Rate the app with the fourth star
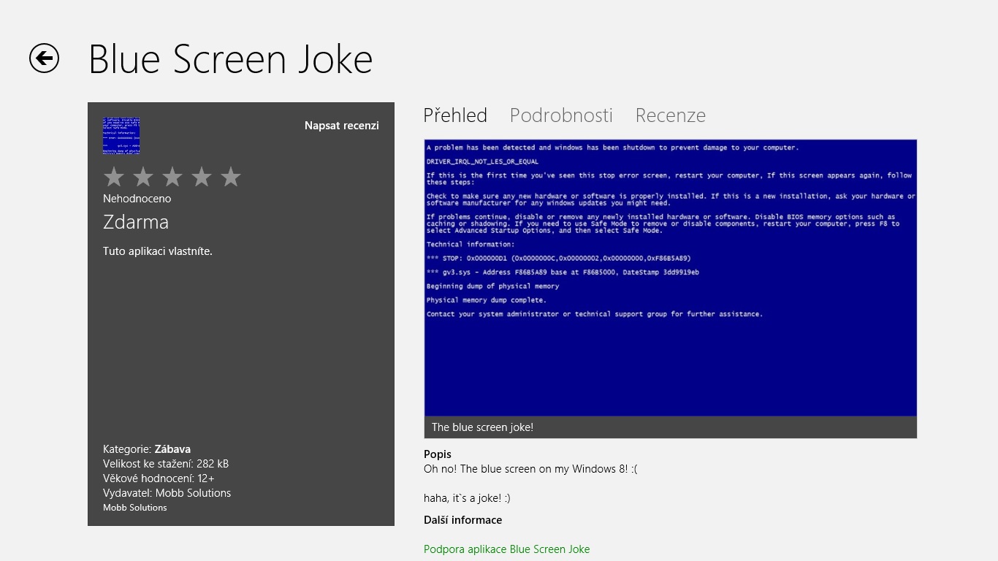The height and width of the screenshot is (561, 998). (x=202, y=177)
